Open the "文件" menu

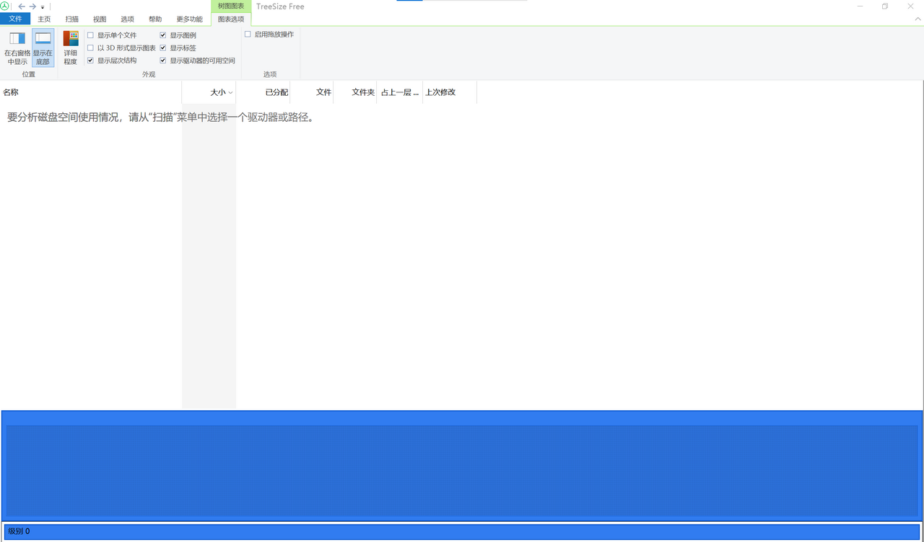point(15,19)
